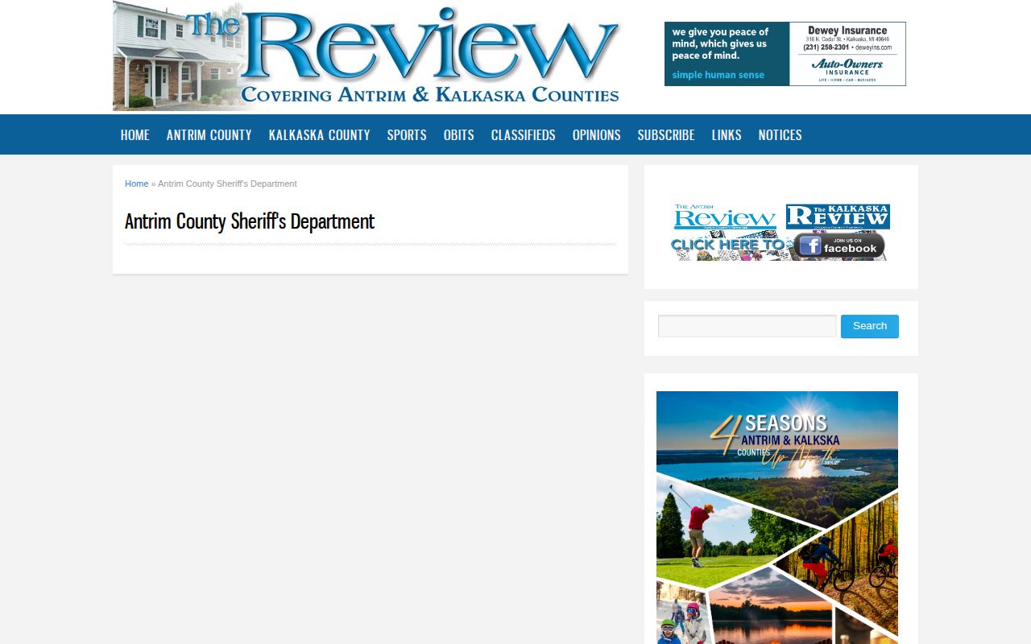Image resolution: width=1031 pixels, height=644 pixels.
Task: Open the Obits section
Action: pyautogui.click(x=459, y=134)
